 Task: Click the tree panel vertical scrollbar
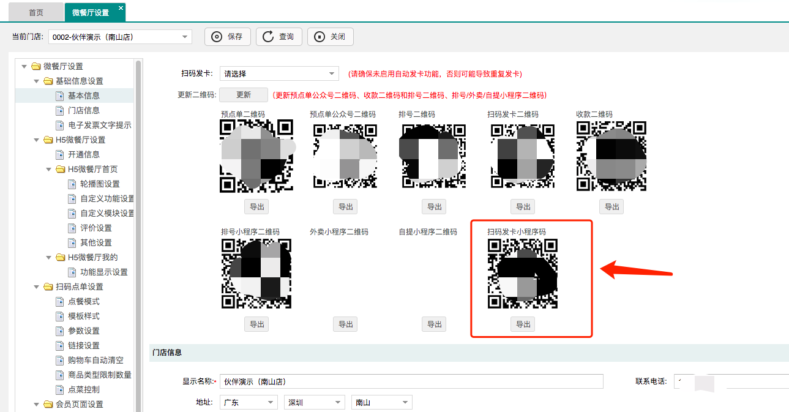click(138, 235)
